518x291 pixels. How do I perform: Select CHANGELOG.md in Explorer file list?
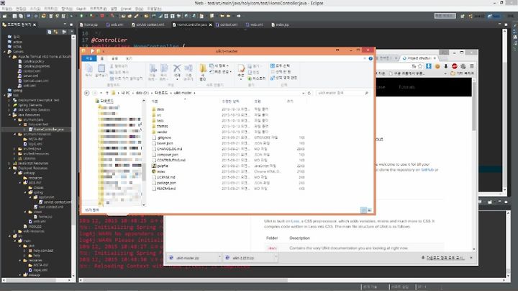tap(170, 149)
